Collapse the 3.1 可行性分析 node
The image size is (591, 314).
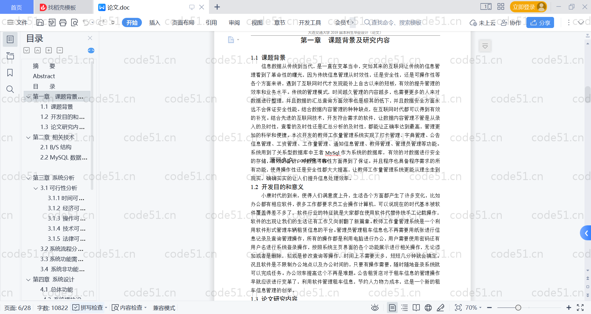[x=36, y=188]
